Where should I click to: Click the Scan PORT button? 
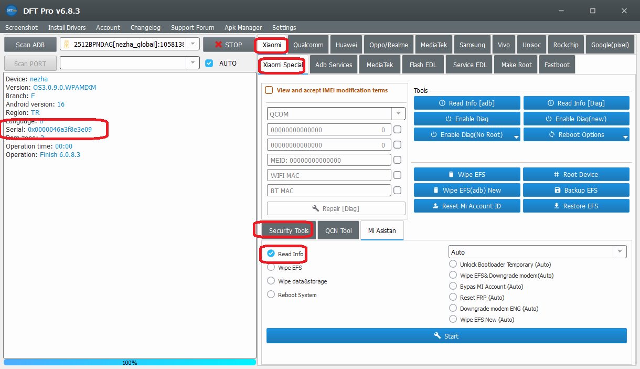30,63
